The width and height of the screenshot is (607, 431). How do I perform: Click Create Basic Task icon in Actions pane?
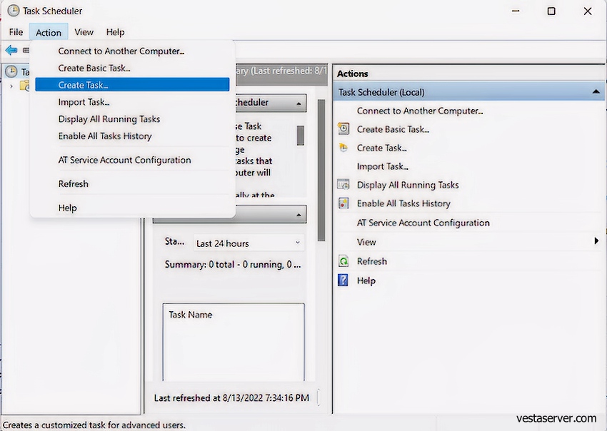(x=343, y=128)
